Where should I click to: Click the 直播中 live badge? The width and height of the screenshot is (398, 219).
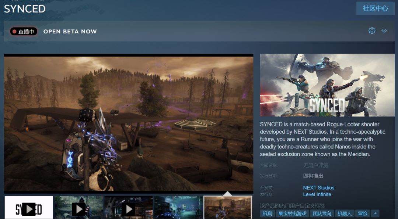tap(24, 31)
